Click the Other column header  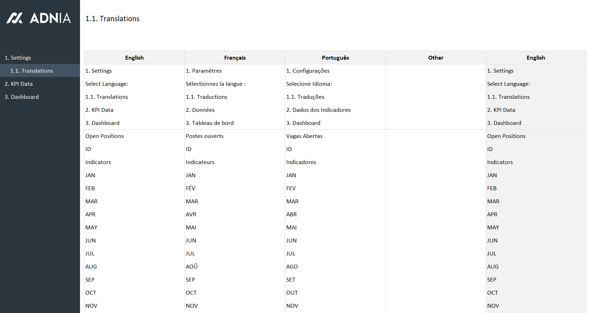click(x=436, y=58)
